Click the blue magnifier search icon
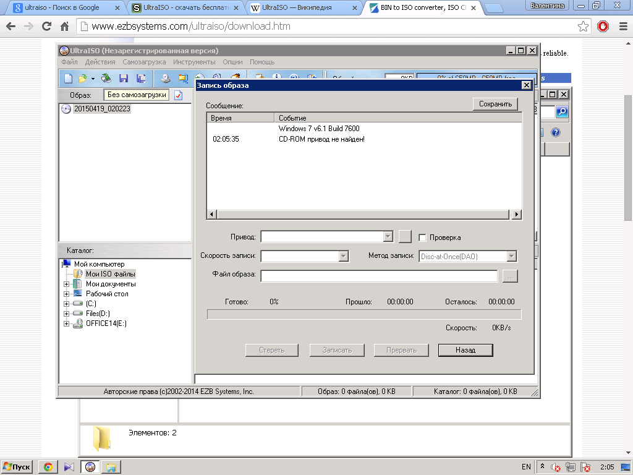 [562, 112]
